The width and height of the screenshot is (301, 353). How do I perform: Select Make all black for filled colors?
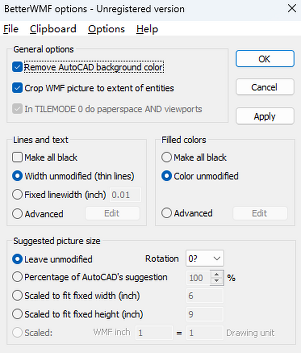coord(167,157)
